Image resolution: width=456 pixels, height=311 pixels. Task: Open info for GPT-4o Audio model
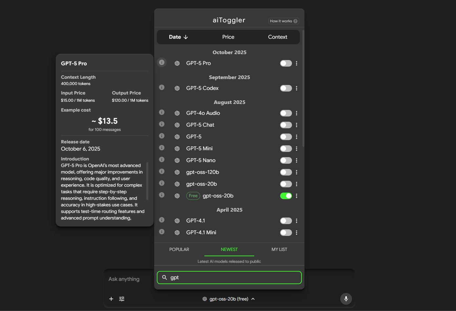click(x=162, y=112)
